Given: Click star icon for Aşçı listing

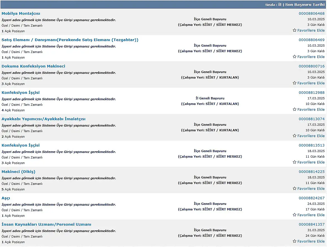Looking at the screenshot, I should [294, 215].
